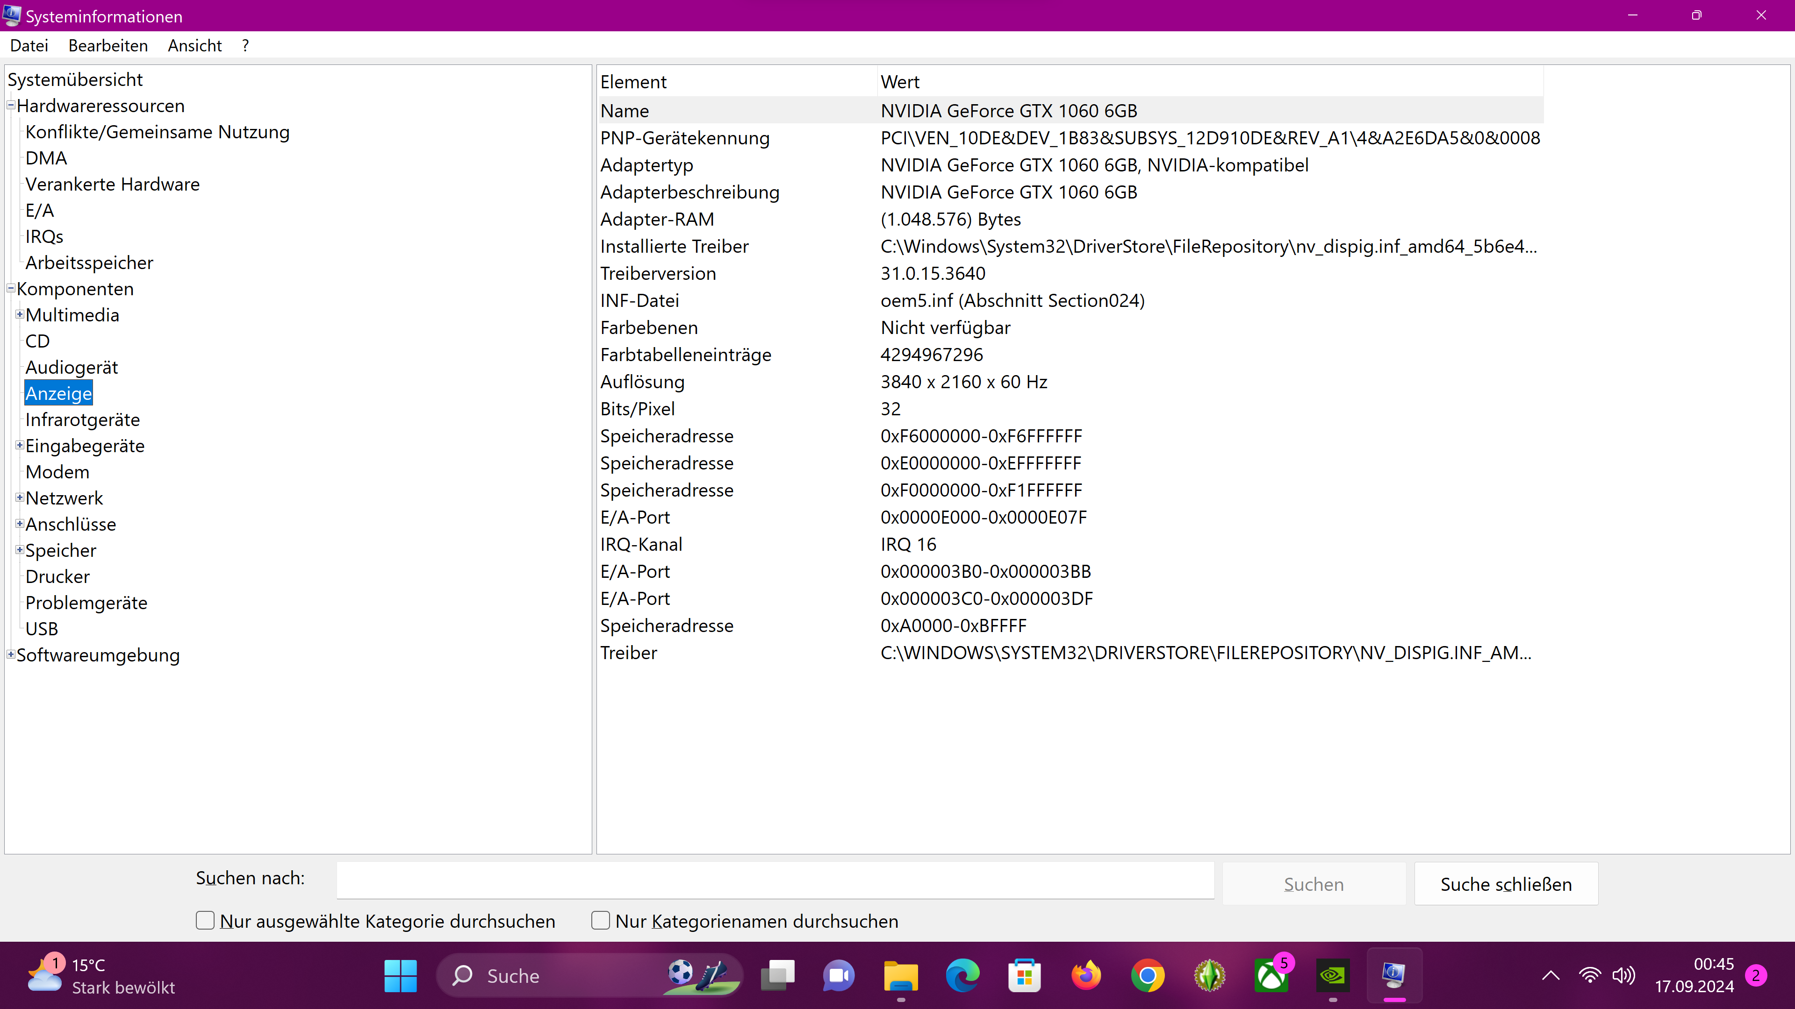The height and width of the screenshot is (1009, 1795).
Task: Open File Explorer from the taskbar
Action: click(x=901, y=975)
